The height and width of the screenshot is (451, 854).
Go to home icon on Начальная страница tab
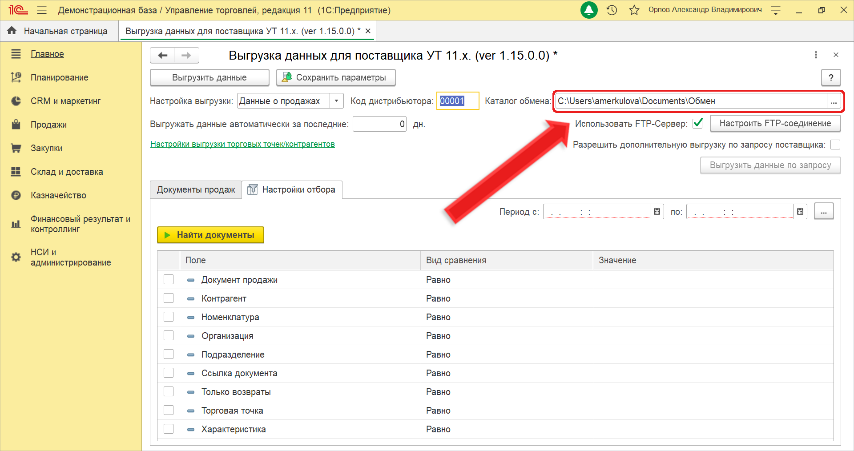pyautogui.click(x=12, y=31)
